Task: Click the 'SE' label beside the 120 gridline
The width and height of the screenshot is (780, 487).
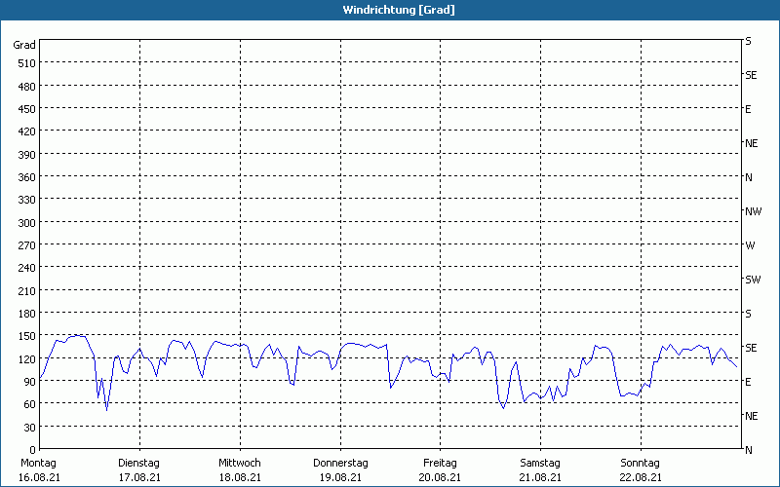Action: point(751,349)
